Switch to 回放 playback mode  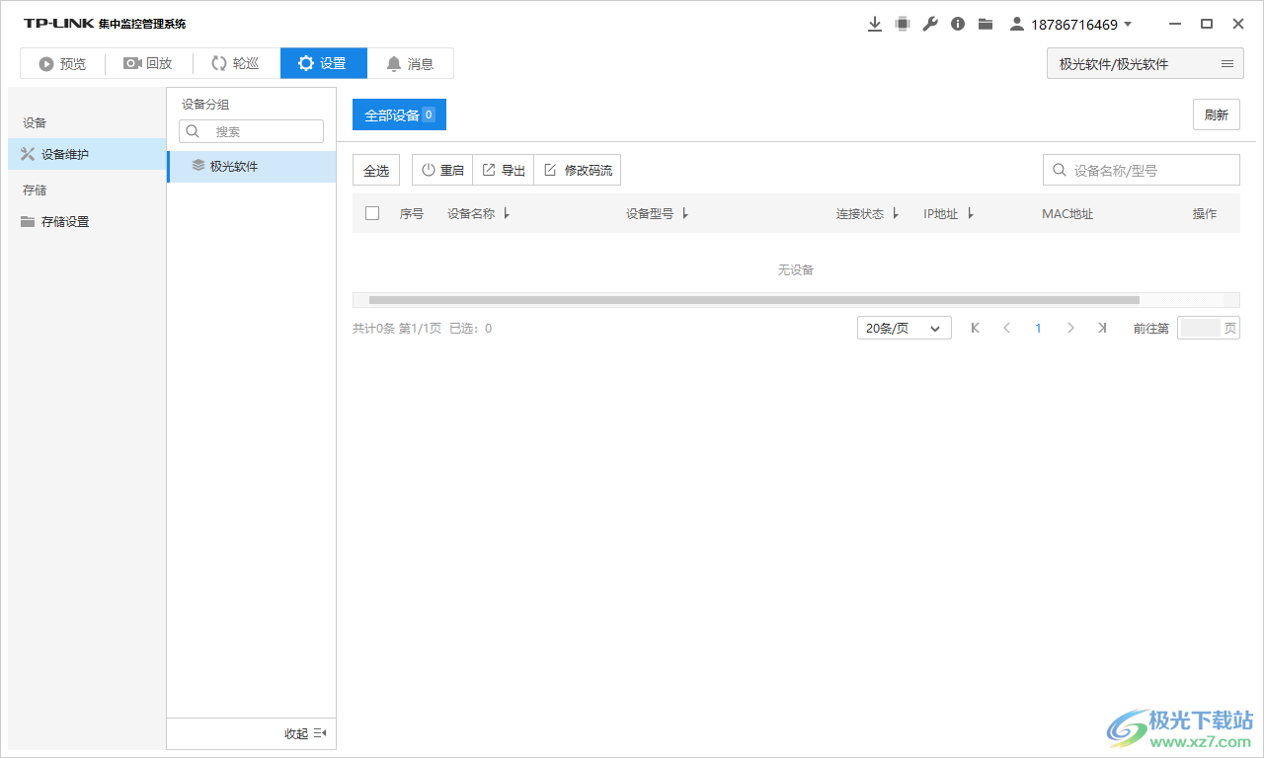(x=148, y=63)
